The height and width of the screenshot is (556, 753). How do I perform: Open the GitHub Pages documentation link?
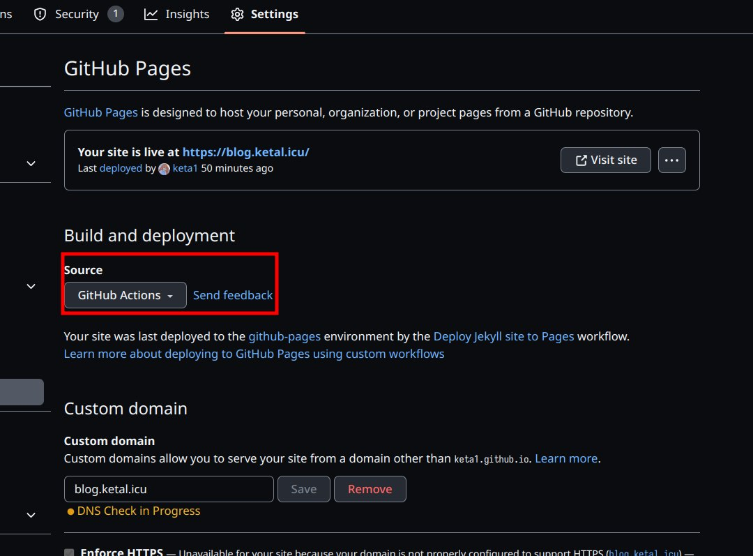coord(101,112)
